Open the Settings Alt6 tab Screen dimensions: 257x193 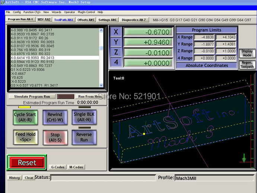point(107,20)
